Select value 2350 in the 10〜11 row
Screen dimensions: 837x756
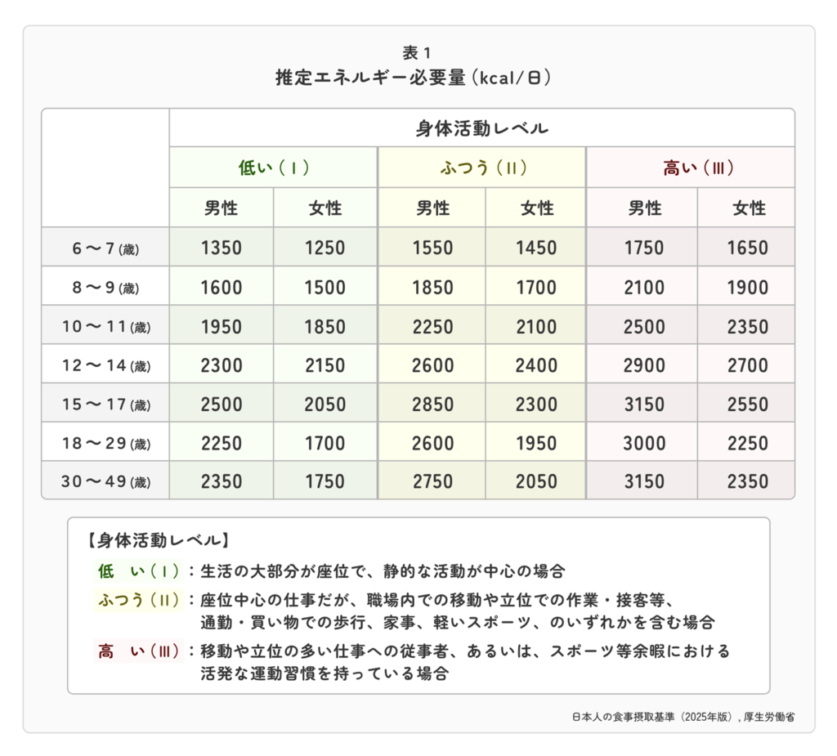748,327
